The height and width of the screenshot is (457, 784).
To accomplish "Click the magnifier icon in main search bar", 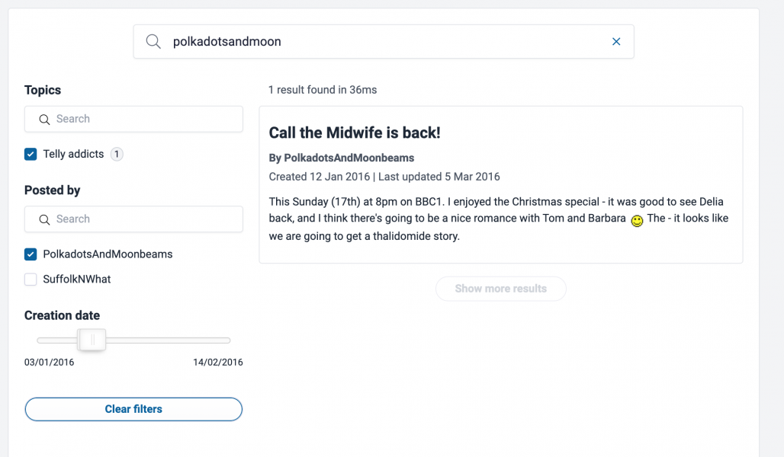I will point(153,42).
